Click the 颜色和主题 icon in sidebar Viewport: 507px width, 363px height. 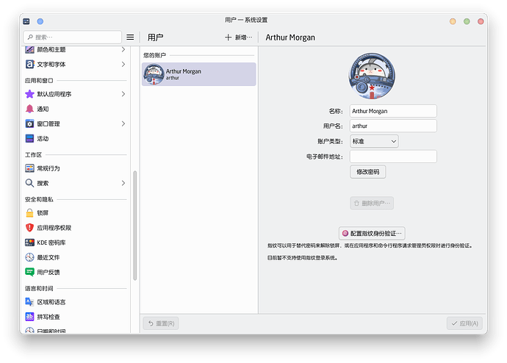coord(29,49)
